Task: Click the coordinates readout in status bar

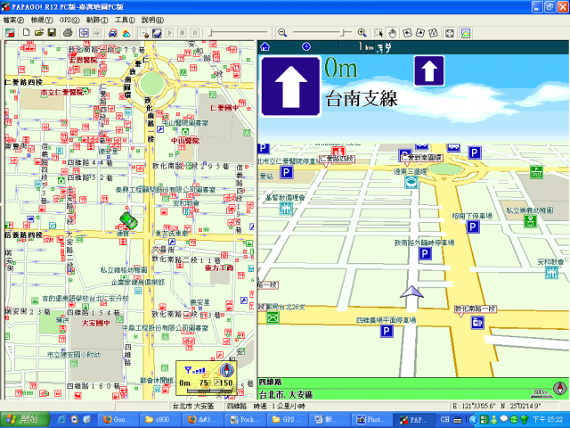Action: point(497,406)
